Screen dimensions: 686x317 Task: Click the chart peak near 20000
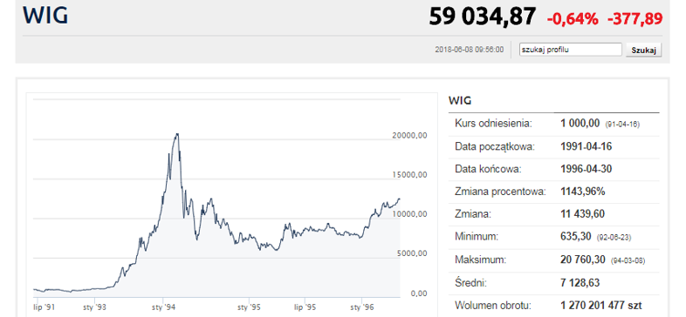177,134
